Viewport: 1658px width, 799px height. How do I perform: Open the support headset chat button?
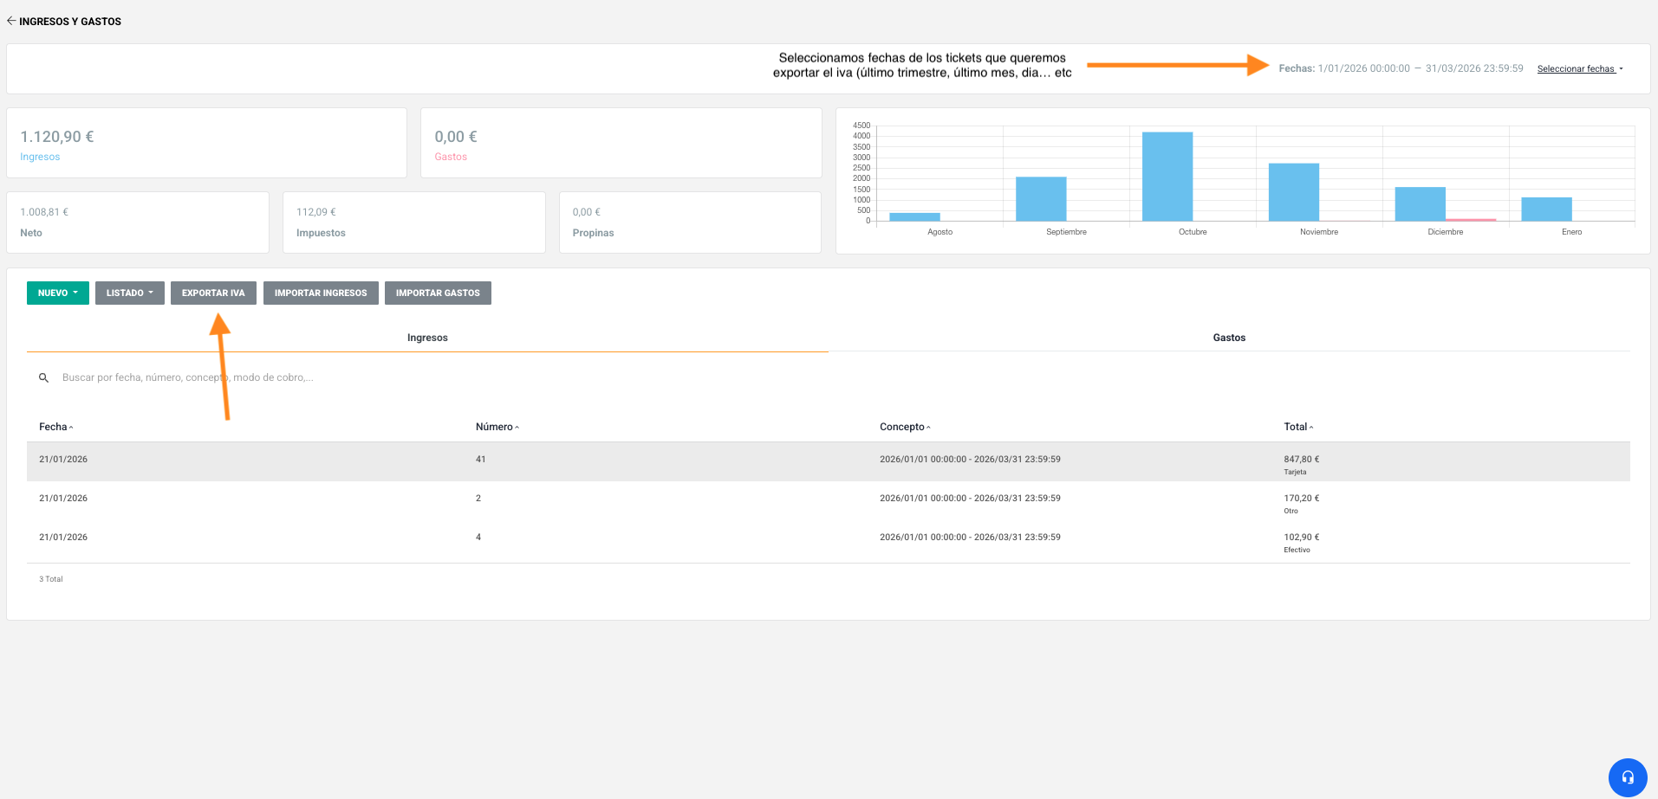[1627, 776]
